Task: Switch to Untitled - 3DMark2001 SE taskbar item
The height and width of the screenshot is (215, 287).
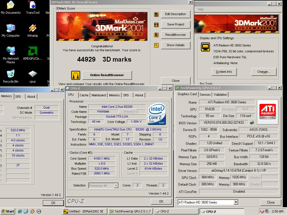Action: tap(85, 211)
